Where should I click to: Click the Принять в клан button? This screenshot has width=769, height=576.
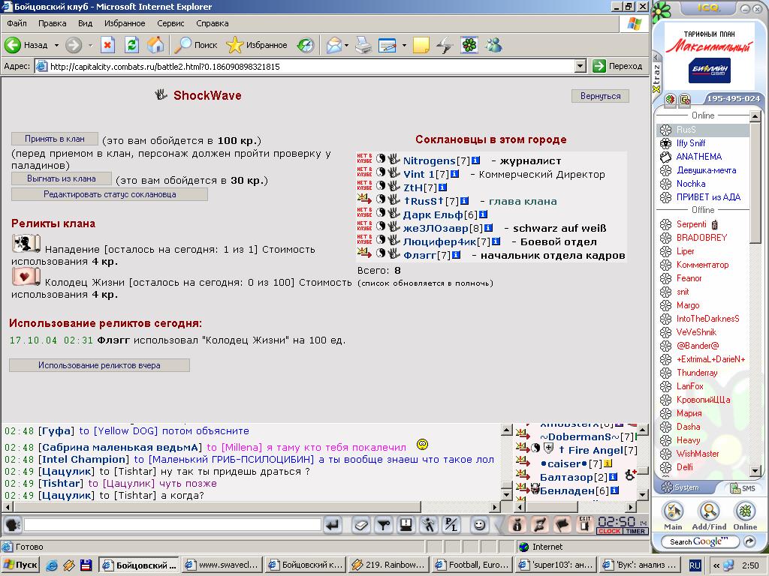point(54,139)
